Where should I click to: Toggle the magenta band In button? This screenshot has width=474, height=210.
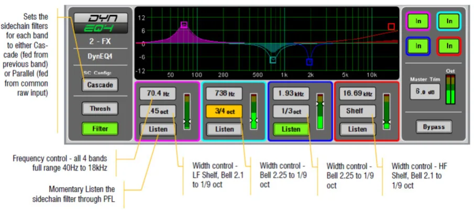[x=418, y=21]
